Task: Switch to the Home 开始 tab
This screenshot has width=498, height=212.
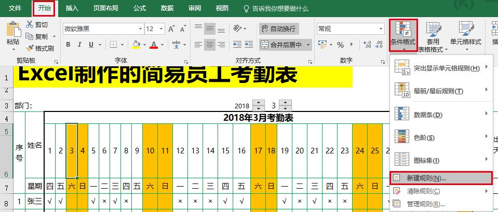Action: tap(45, 8)
